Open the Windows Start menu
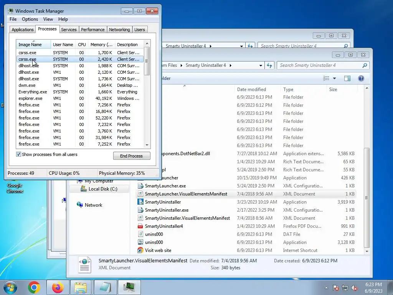 [x=10, y=287]
